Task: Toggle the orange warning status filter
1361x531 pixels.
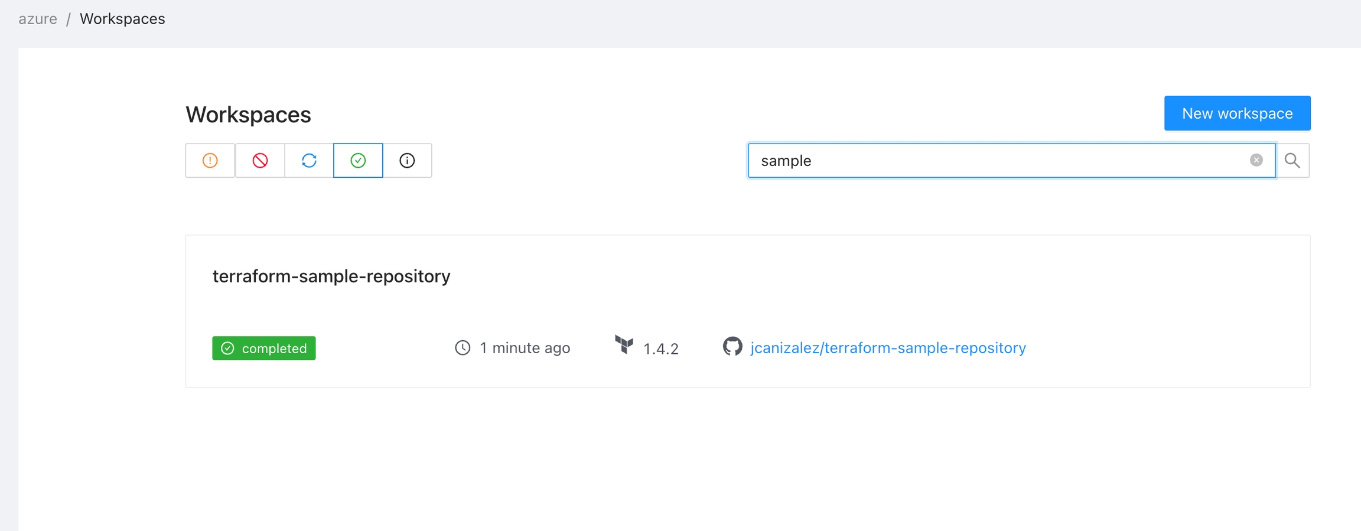Action: [210, 161]
